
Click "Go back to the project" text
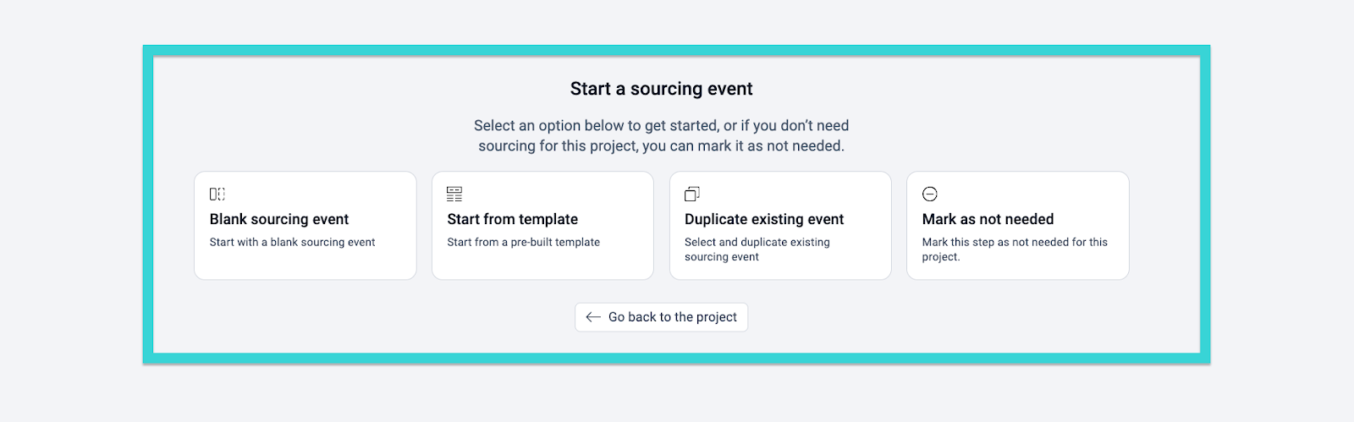click(673, 317)
